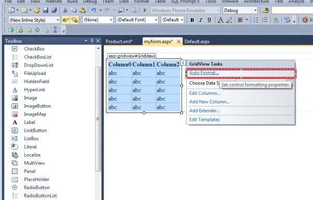Click the New Project icon
The width and height of the screenshot is (313, 200).
coord(11,10)
